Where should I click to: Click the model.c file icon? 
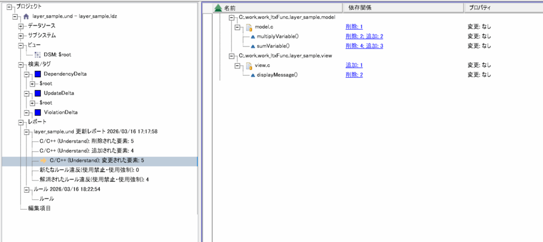(248, 26)
